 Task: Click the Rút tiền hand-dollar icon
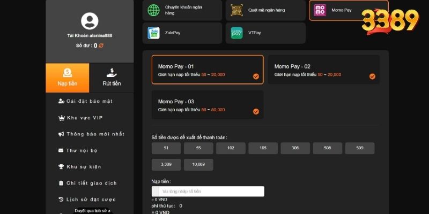(112, 73)
